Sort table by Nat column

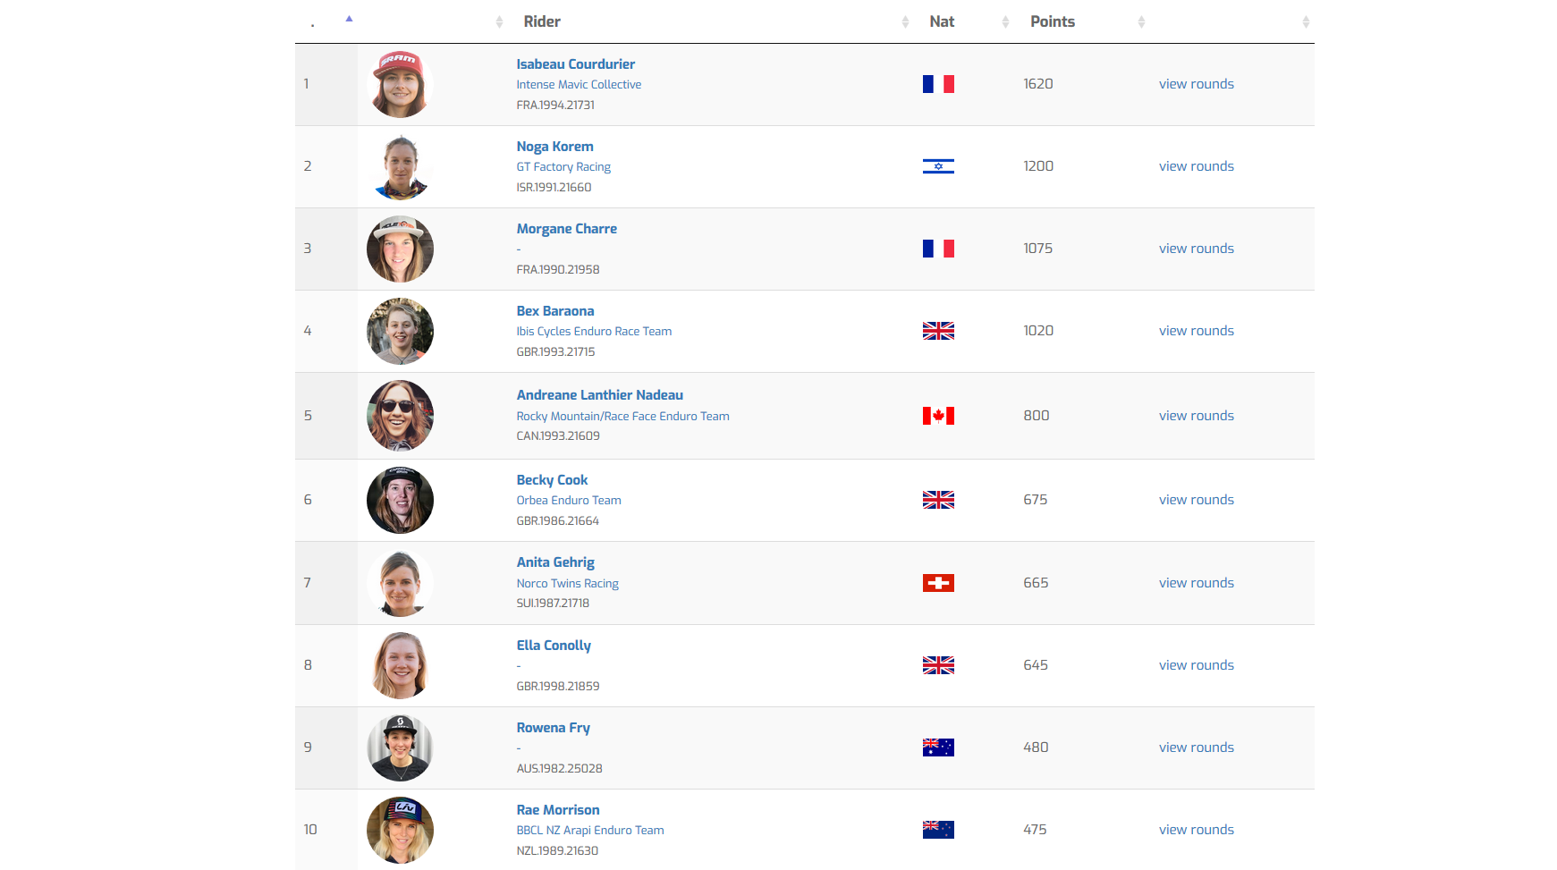(942, 21)
